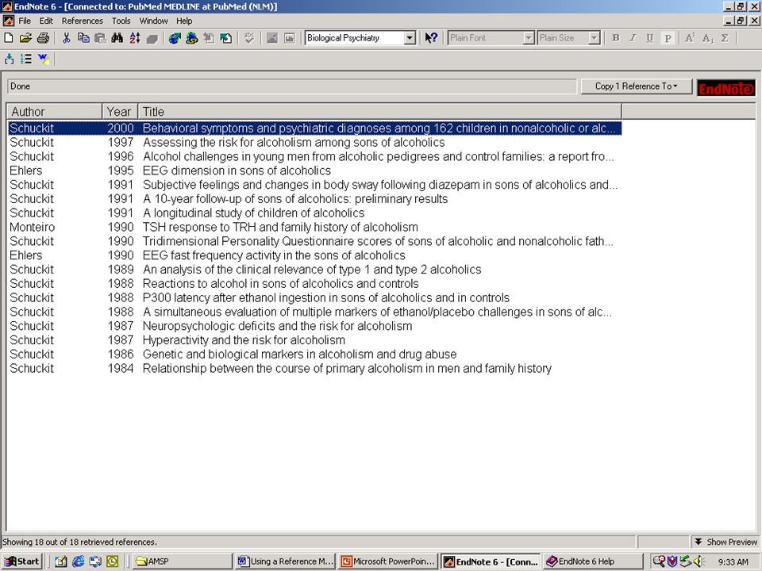The height and width of the screenshot is (571, 762).
Task: Select the 1987 Hyperactivity and risk reference
Action: coord(314,340)
